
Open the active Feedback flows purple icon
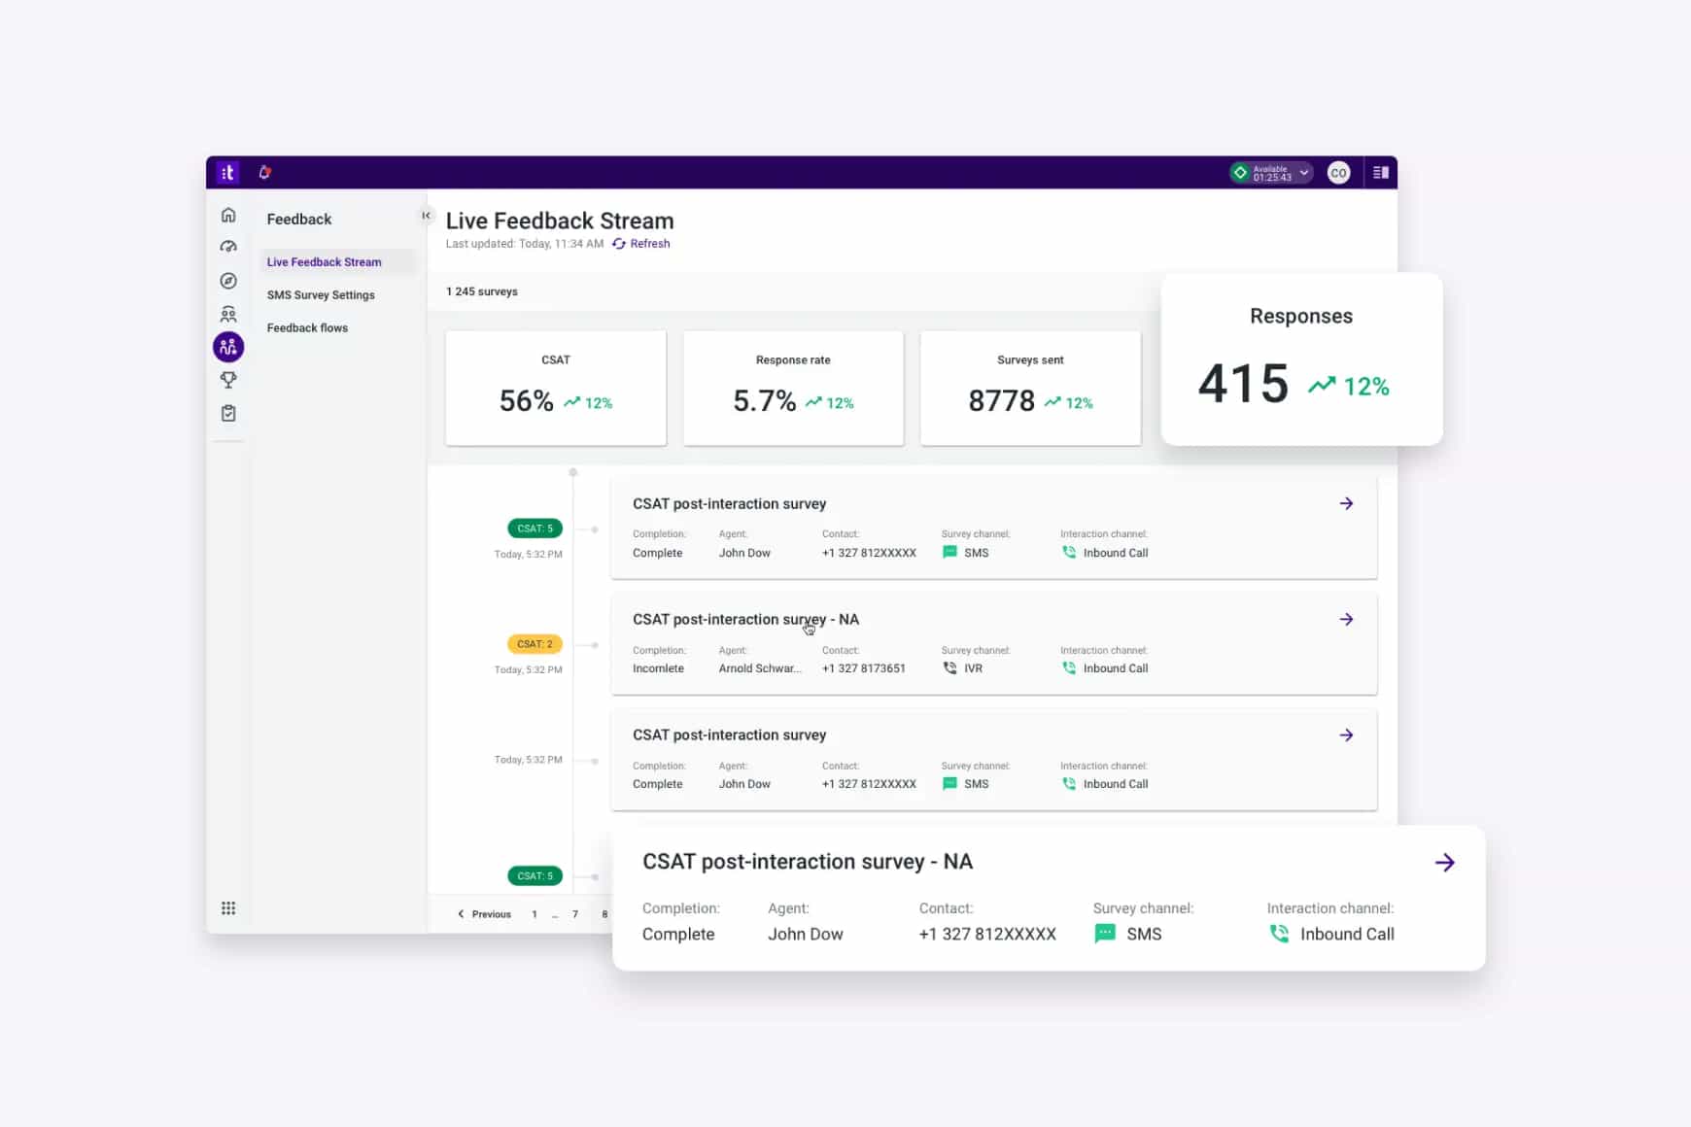[x=228, y=346]
